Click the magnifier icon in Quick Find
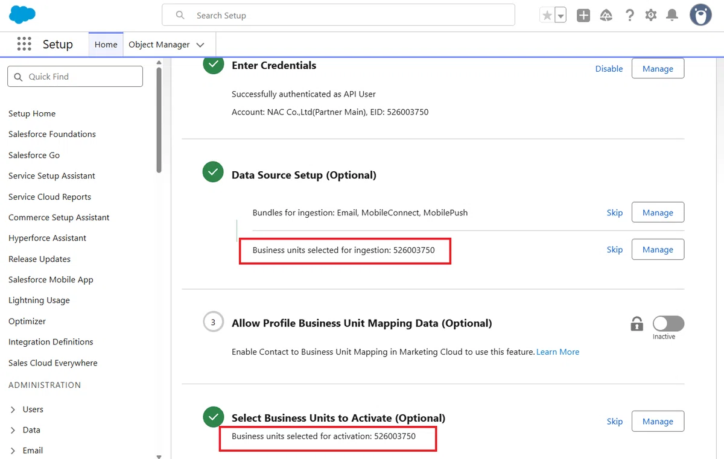Screen dimensions: 724x459 [18, 77]
